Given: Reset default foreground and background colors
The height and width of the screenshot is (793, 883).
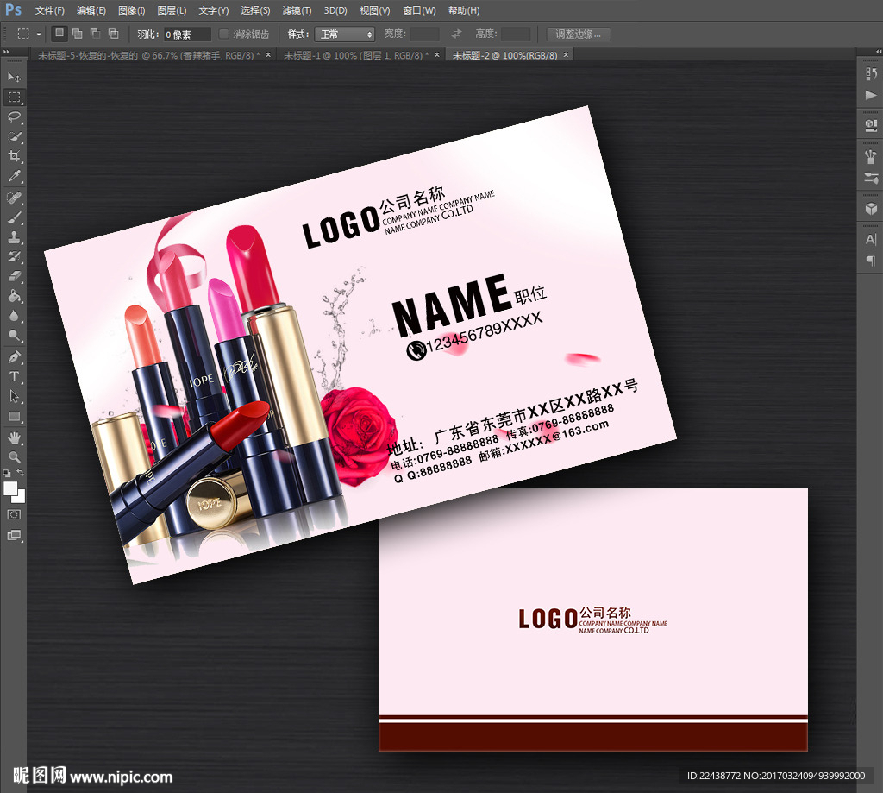Looking at the screenshot, I should 7,474.
